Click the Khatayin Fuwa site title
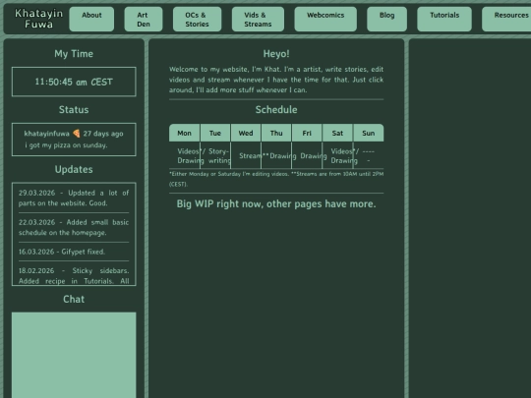The width and height of the screenshot is (531, 398). [x=39, y=19]
